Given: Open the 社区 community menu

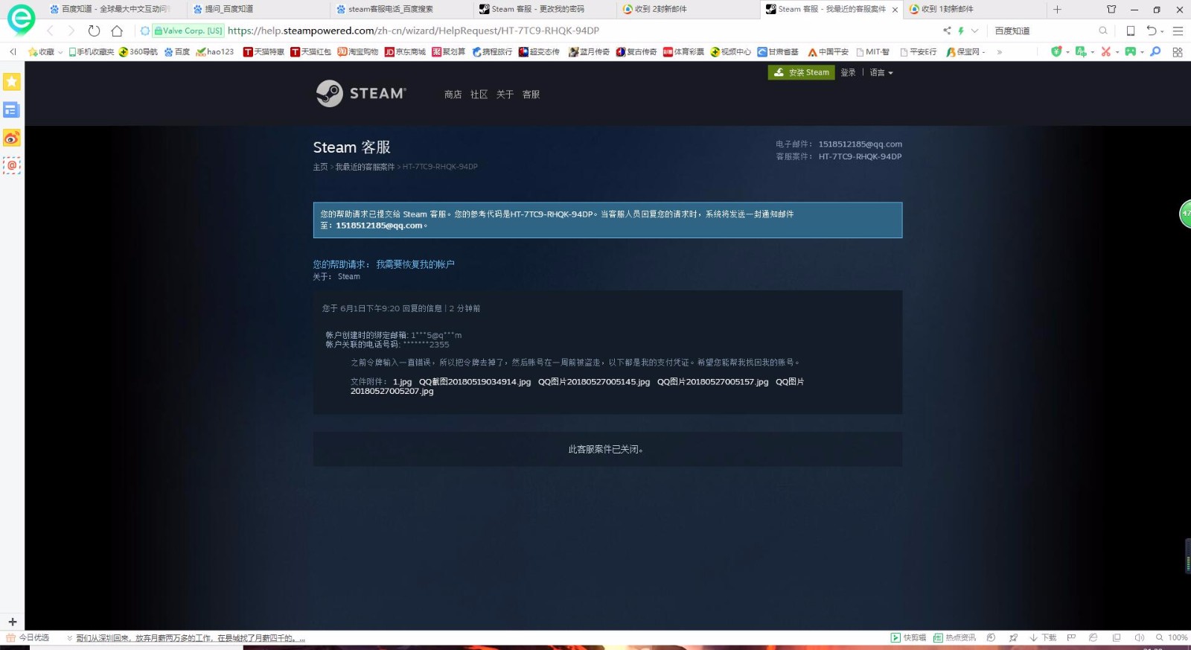Looking at the screenshot, I should [479, 95].
